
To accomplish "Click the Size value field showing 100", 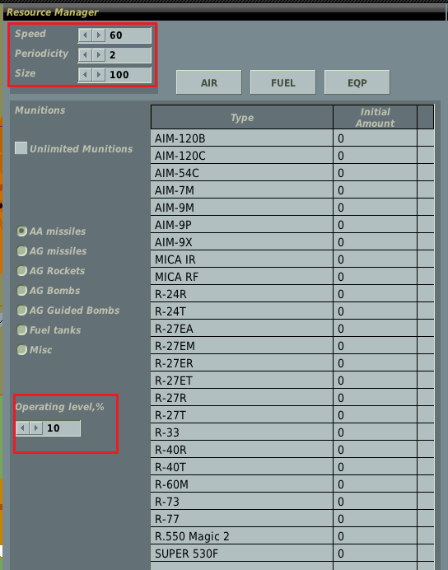I will pos(128,74).
